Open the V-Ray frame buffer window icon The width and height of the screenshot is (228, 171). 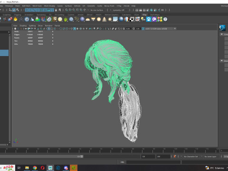137,19
